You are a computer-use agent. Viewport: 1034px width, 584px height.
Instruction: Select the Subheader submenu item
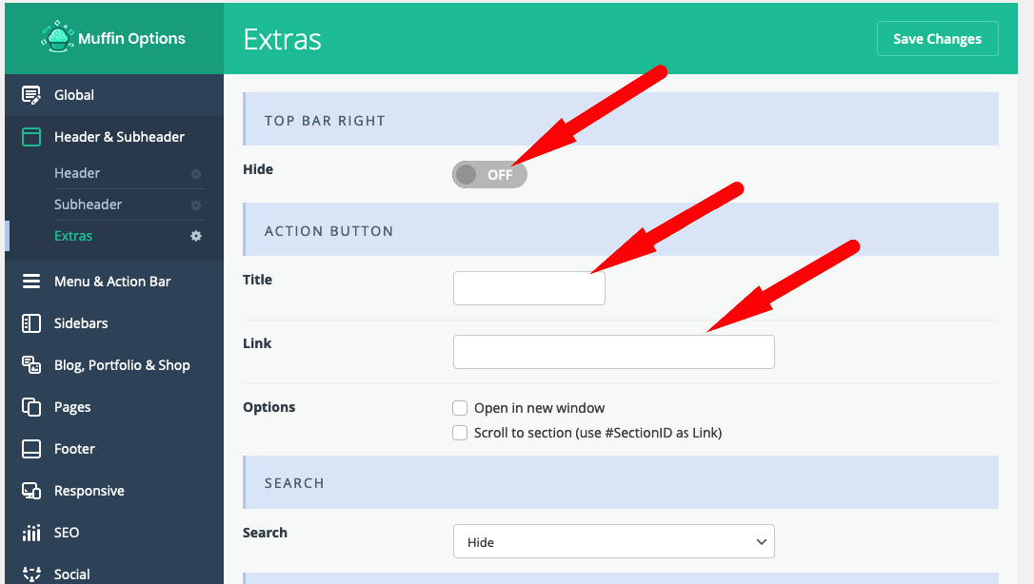click(88, 204)
